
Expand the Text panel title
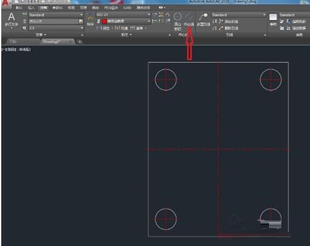point(40,35)
